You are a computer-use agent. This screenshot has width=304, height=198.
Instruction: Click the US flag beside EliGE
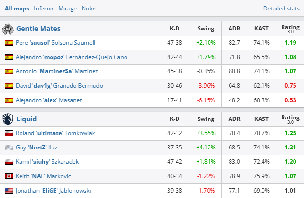point(9,190)
